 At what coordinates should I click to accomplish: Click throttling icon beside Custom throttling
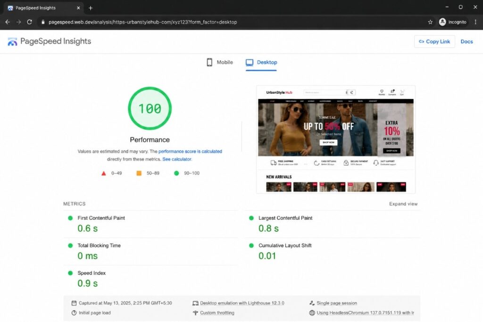point(195,313)
